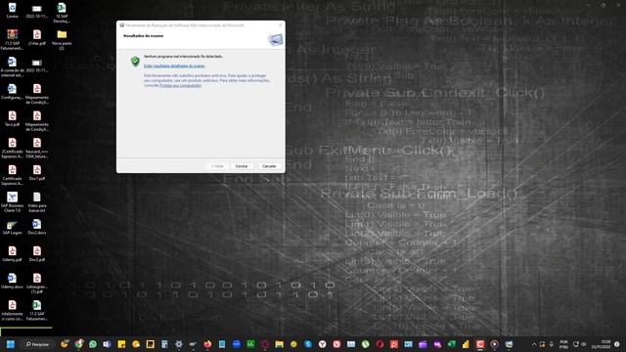Select the 'Vídeo para kaique.txt' file
Viewport: 626px width, 352px height.
[x=37, y=202]
